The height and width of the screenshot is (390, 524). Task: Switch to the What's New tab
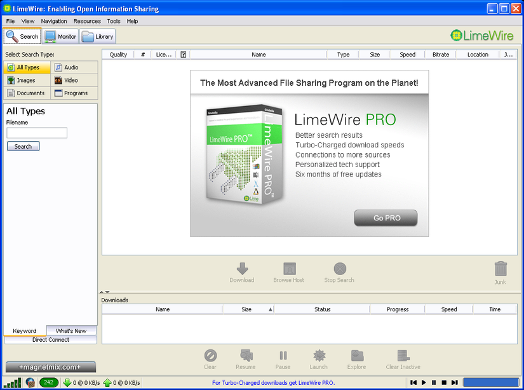point(71,330)
